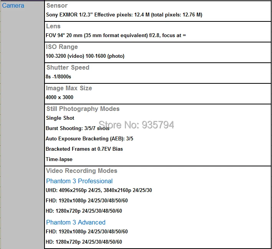This screenshot has width=272, height=249.
Task: Select the Time-lapse line
Action: point(59,159)
